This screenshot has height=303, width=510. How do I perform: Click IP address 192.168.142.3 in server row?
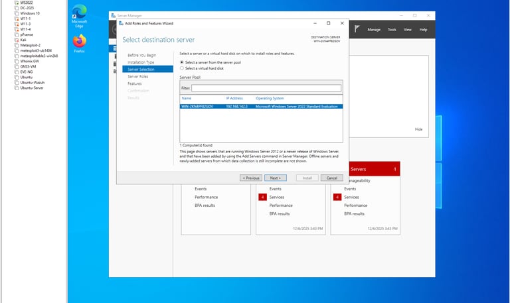236,107
